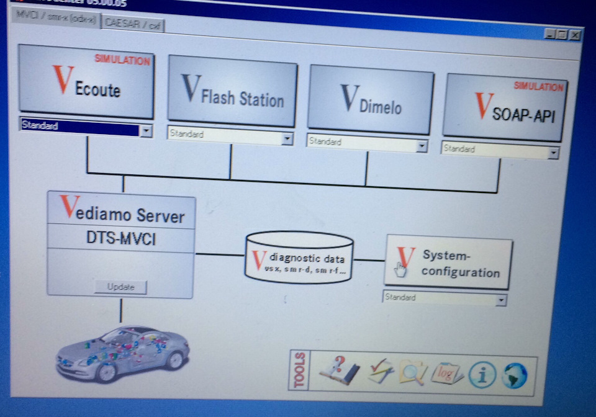Open the Flash Station tile
The image size is (596, 417).
pos(232,91)
